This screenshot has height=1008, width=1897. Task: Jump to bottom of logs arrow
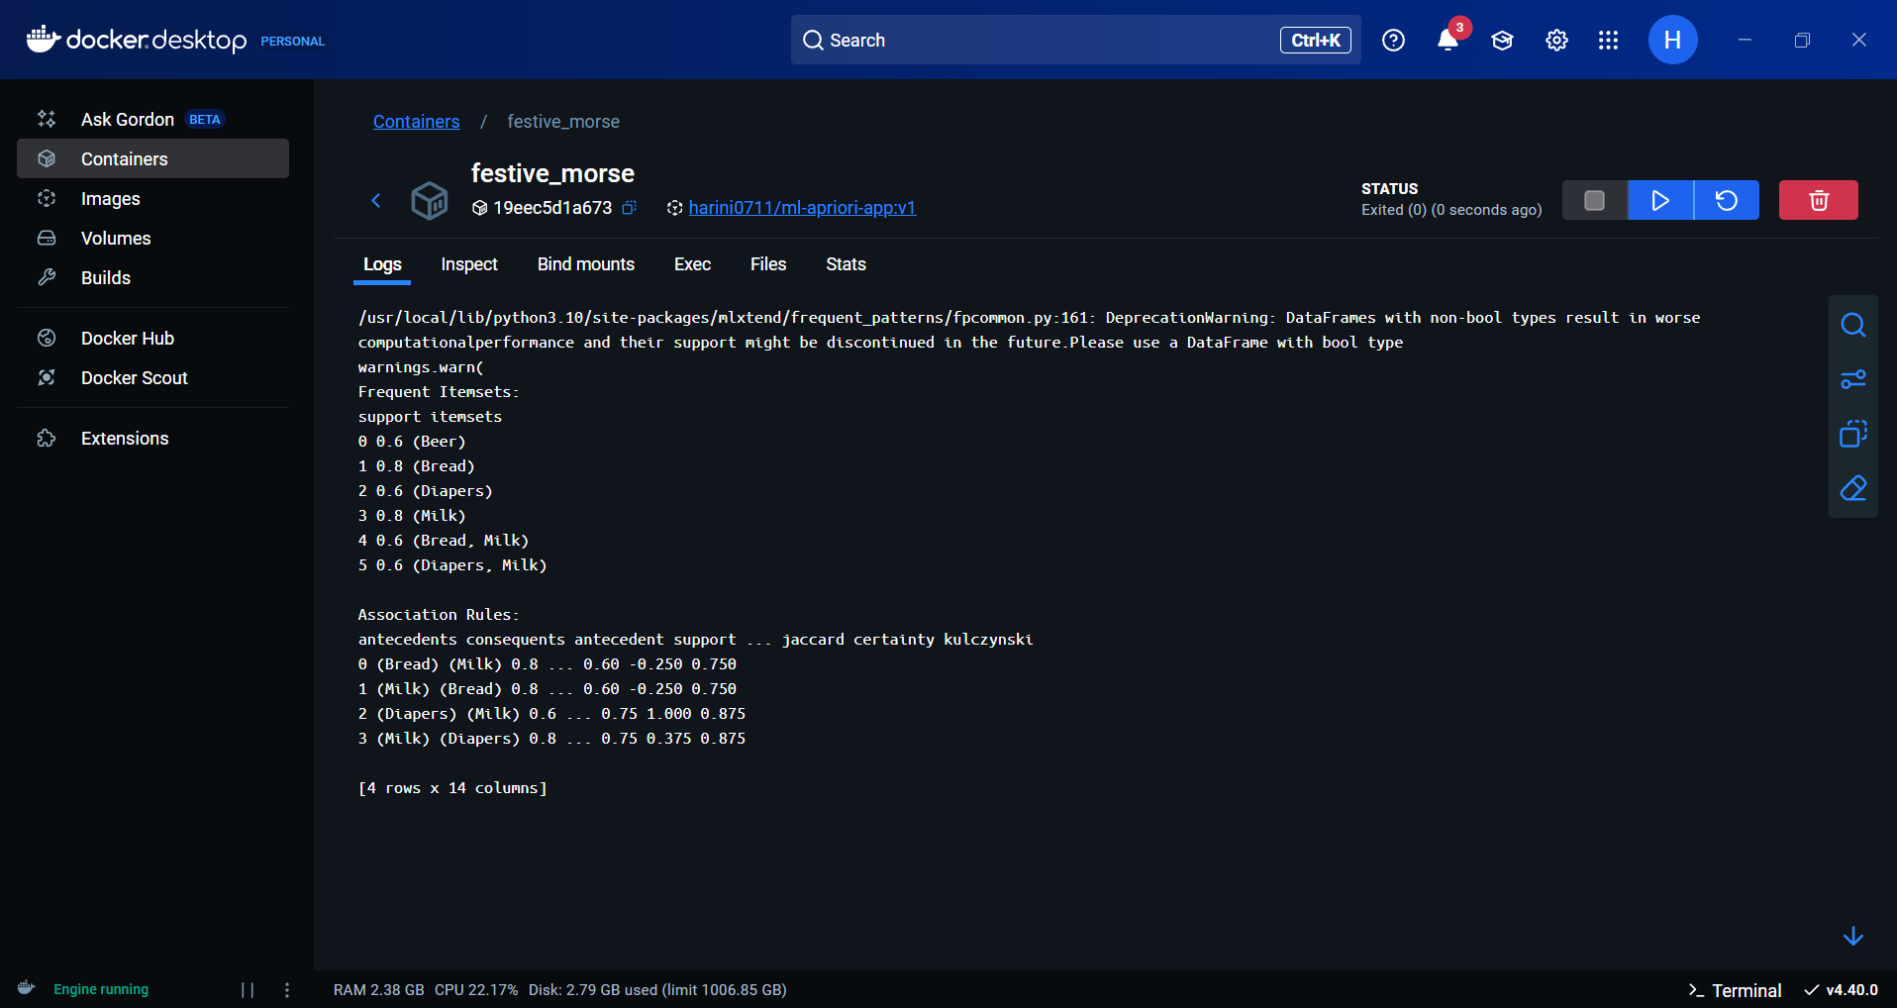(x=1853, y=936)
